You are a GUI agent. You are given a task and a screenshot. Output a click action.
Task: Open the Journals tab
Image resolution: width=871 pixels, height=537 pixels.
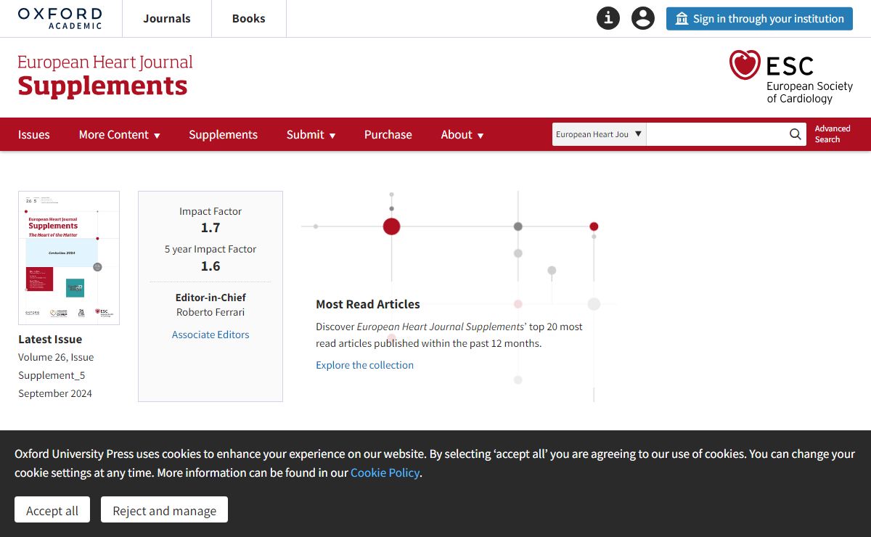pyautogui.click(x=167, y=18)
